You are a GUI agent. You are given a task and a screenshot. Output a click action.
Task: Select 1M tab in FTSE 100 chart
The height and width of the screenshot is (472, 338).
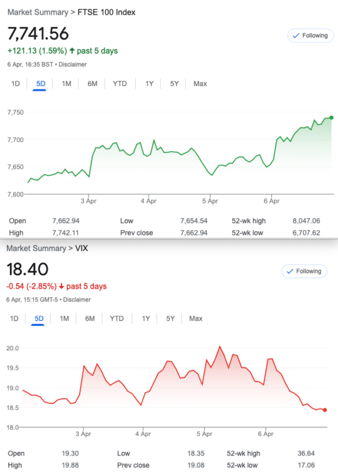click(67, 84)
